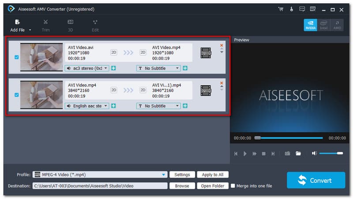The width and height of the screenshot is (353, 199).
Task: Click the Destination path field
Action: click(100, 186)
